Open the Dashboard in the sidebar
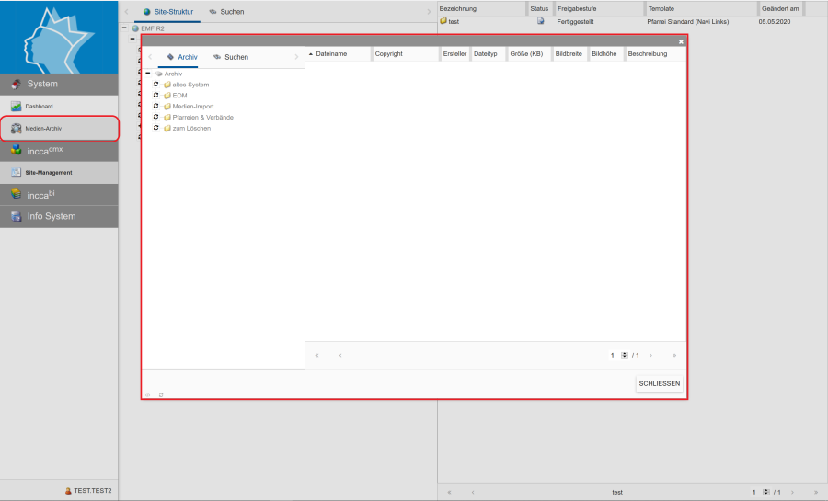This screenshot has width=828, height=501. tap(39, 106)
